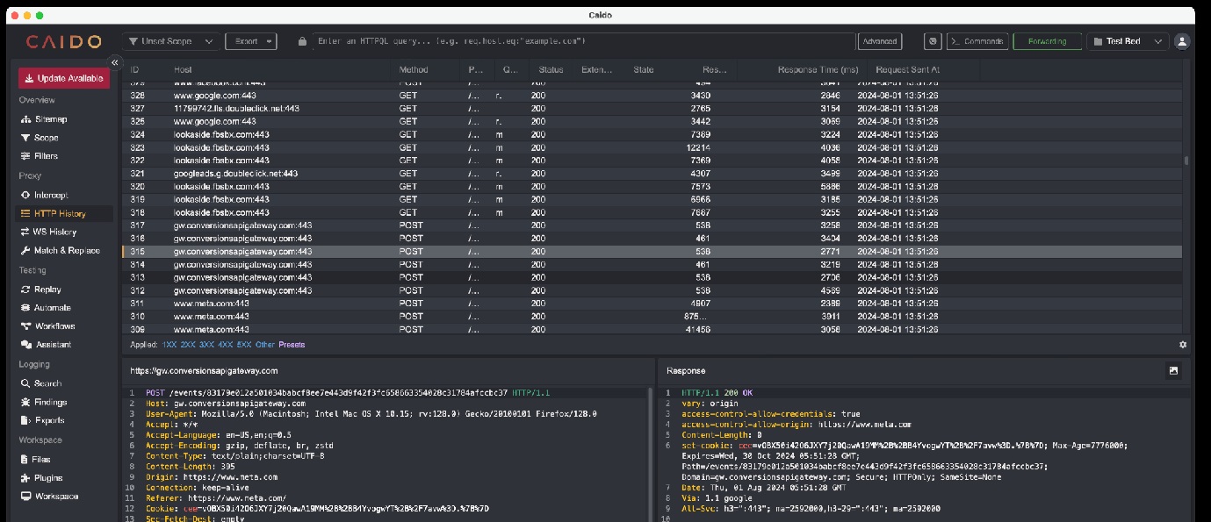Image resolution: width=1211 pixels, height=522 pixels.
Task: Open the Plugins page
Action: 48,478
